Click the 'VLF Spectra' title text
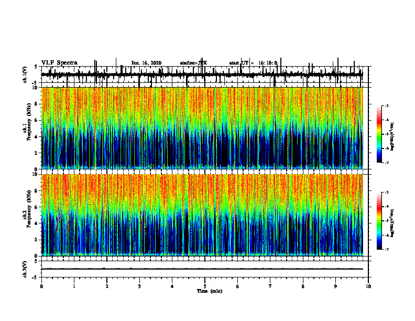 pyautogui.click(x=59, y=63)
